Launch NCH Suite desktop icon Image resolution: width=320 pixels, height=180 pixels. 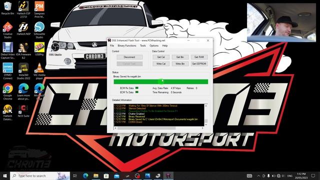click(x=23, y=111)
